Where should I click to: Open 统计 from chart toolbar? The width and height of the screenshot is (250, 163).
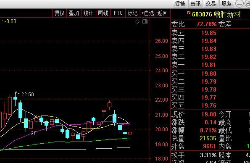pyautogui.click(x=88, y=13)
